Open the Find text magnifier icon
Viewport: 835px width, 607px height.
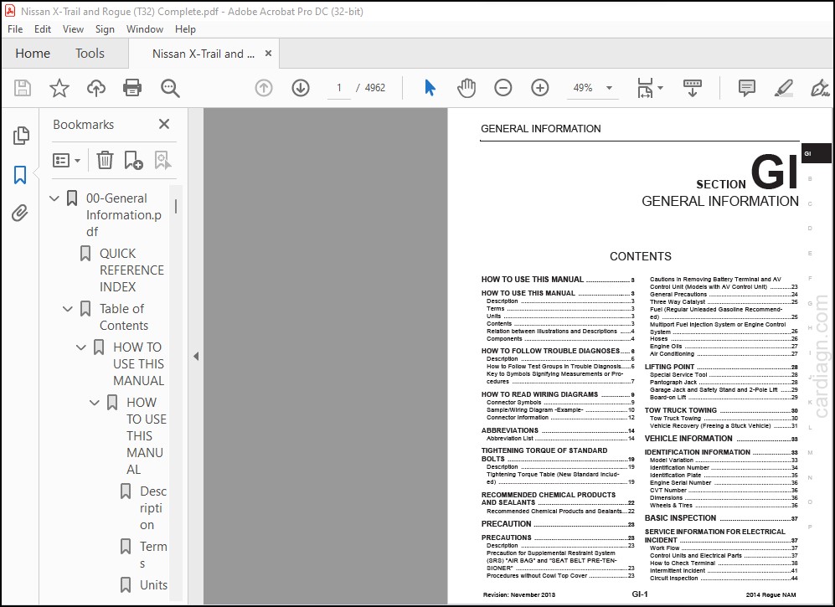(x=170, y=88)
